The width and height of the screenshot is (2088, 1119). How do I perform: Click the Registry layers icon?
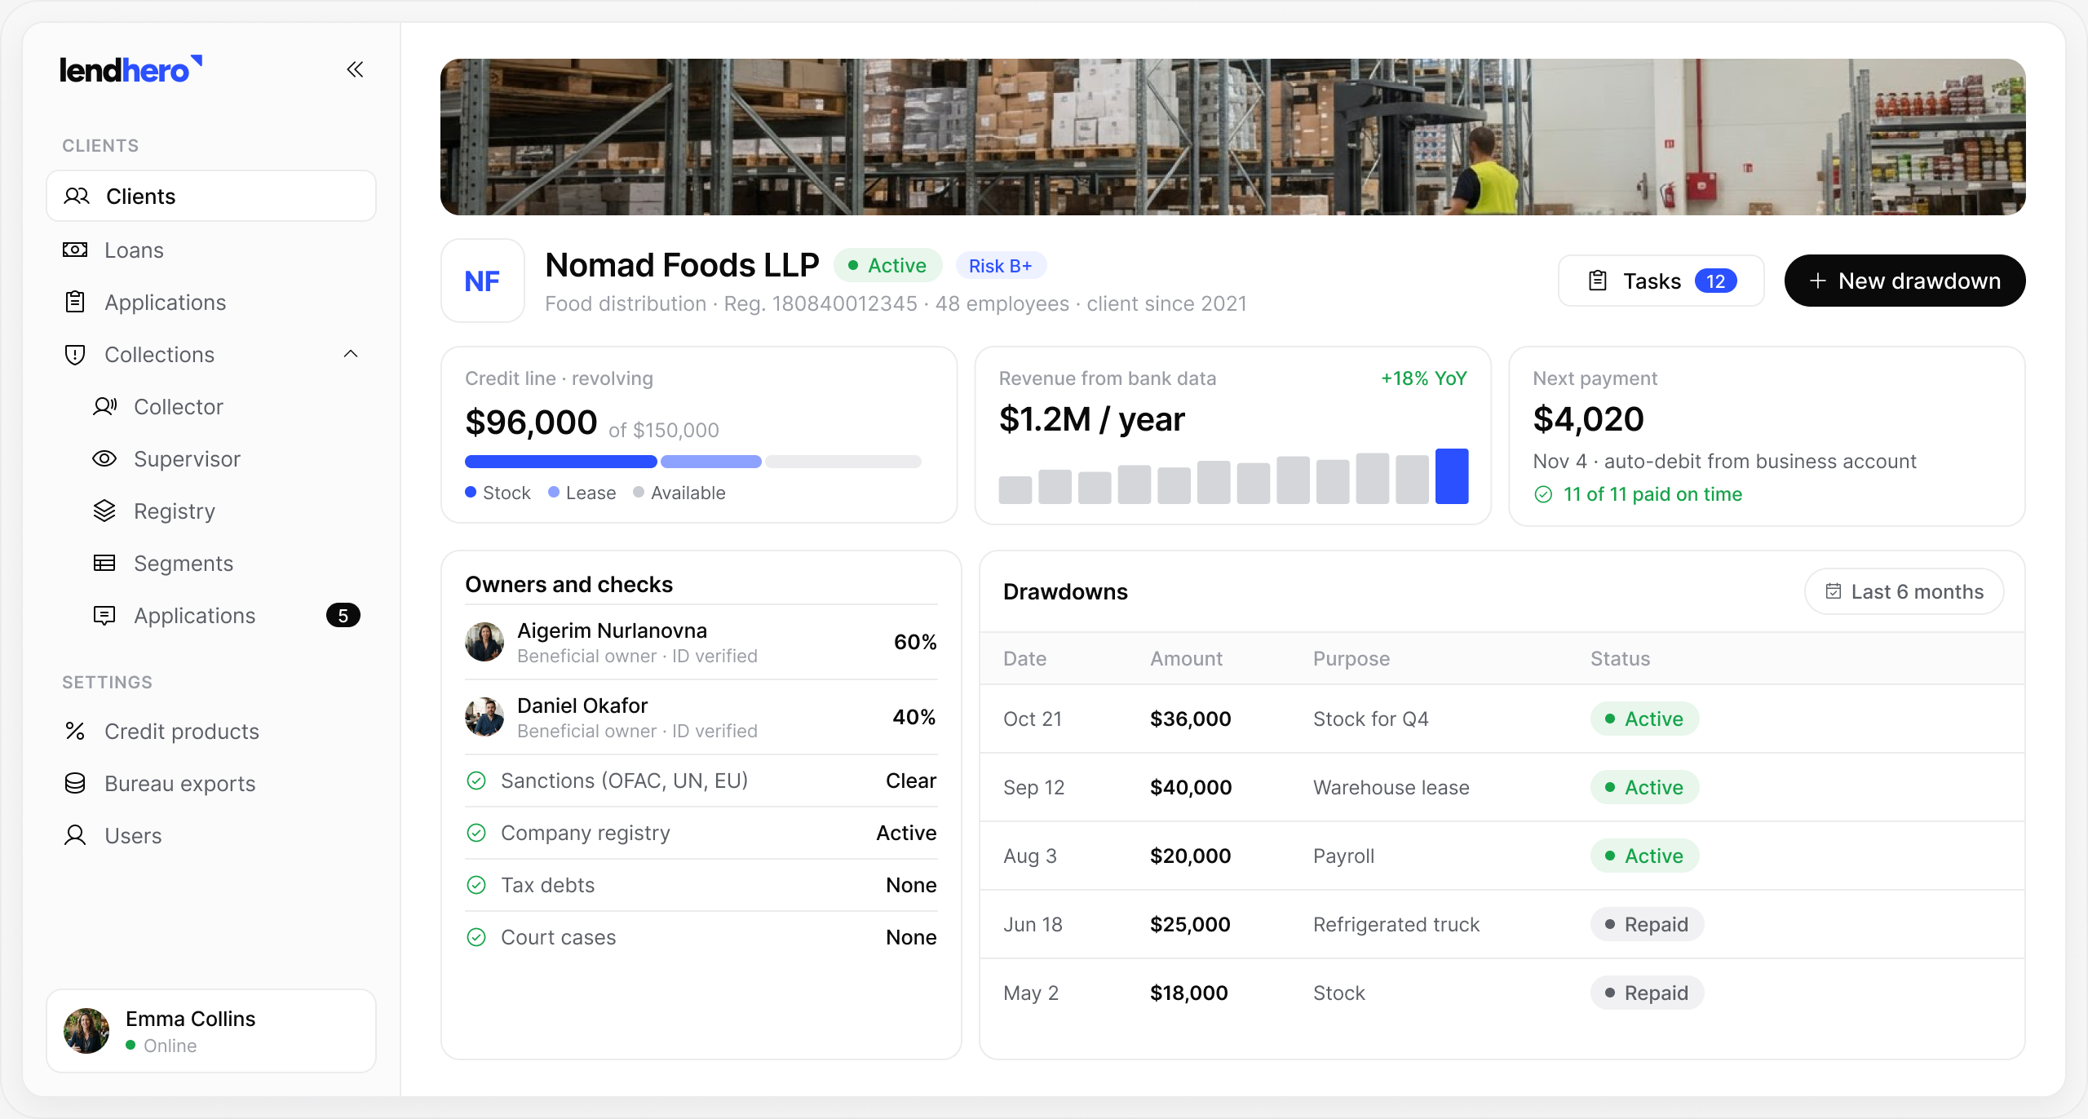tap(104, 511)
